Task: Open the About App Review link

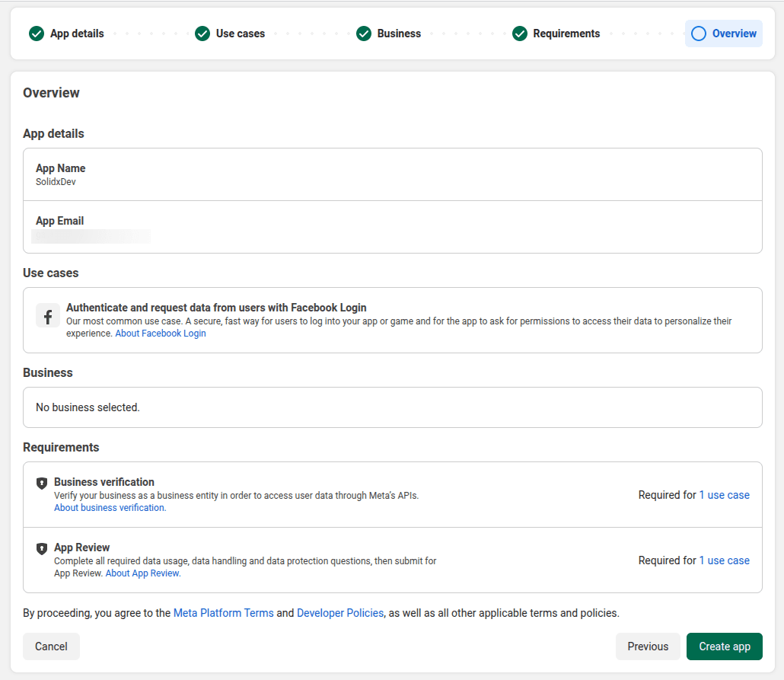Action: pos(143,573)
